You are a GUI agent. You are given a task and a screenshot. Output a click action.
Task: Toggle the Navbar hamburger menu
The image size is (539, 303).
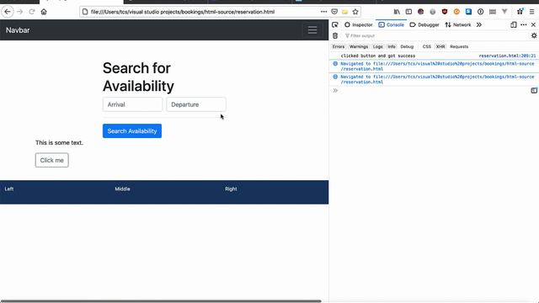coord(312,30)
